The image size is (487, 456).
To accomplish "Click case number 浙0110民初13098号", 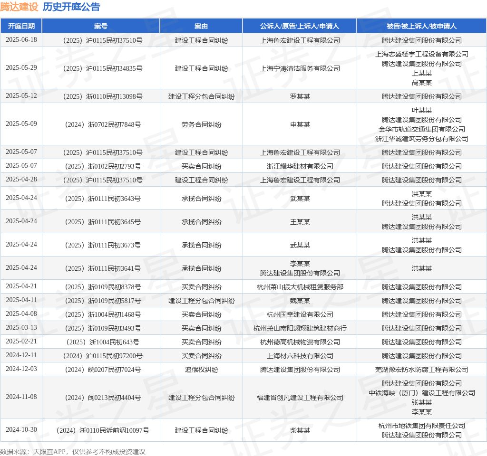I will point(103,96).
